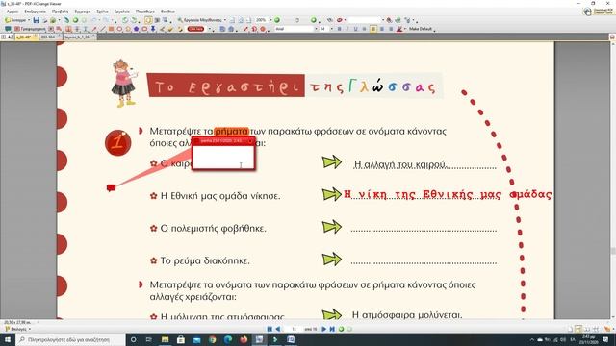Toggle strikethrough text formatting
Viewport: 616px width, 346px height.
click(x=364, y=29)
